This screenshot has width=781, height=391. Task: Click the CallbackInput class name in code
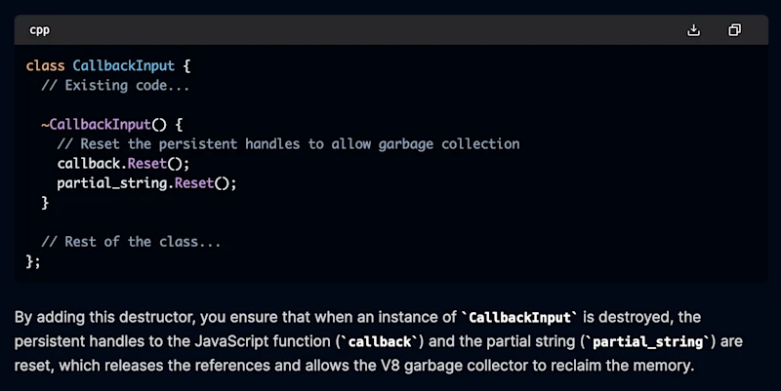coord(124,65)
